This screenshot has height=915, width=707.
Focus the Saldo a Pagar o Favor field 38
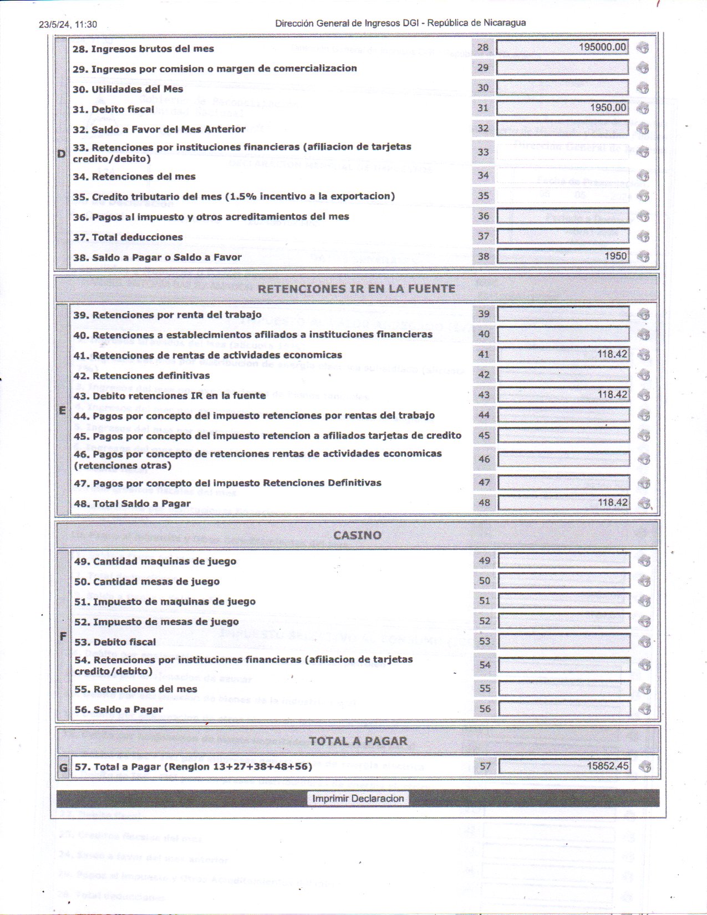(x=563, y=256)
